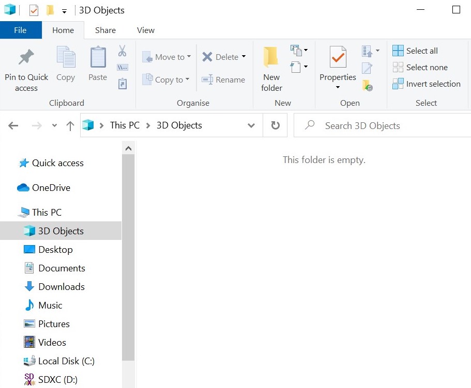The width and height of the screenshot is (471, 388).
Task: Click the Paste shortcut icon
Action: [x=122, y=84]
